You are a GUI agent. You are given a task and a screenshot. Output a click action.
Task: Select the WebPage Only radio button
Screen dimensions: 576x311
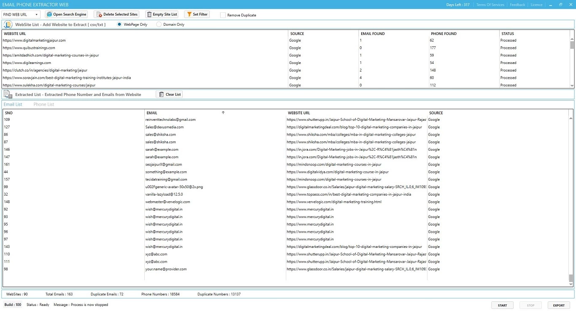pyautogui.click(x=119, y=24)
